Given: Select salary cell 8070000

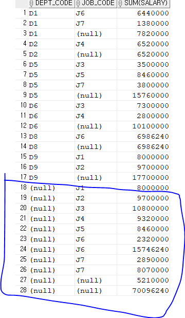Looking at the screenshot, I should [153, 270].
